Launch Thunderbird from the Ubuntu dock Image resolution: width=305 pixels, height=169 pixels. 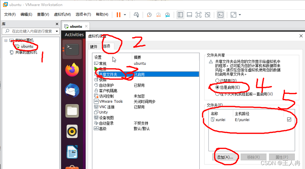(x=72, y=90)
